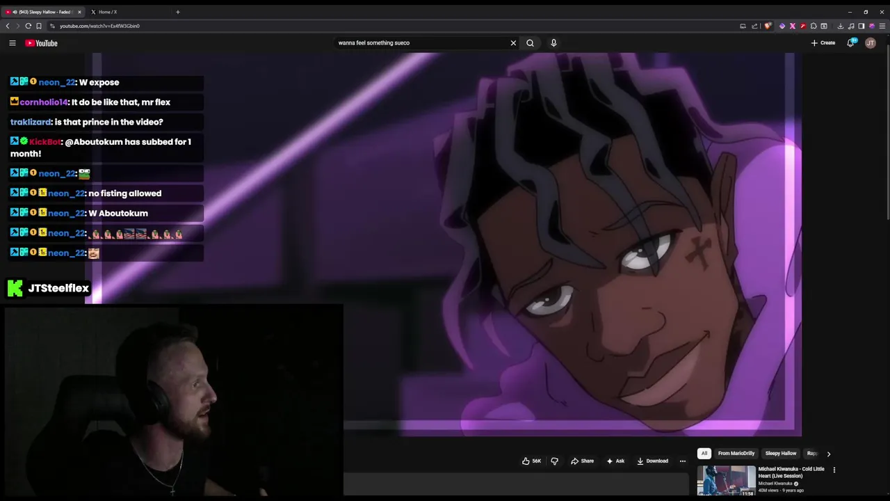890x501 pixels.
Task: Open the Ask AI button
Action: [x=615, y=461]
